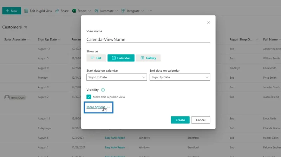The height and width of the screenshot is (157, 281).
Task: Click the 'August 11' date cell
Action: point(44,118)
